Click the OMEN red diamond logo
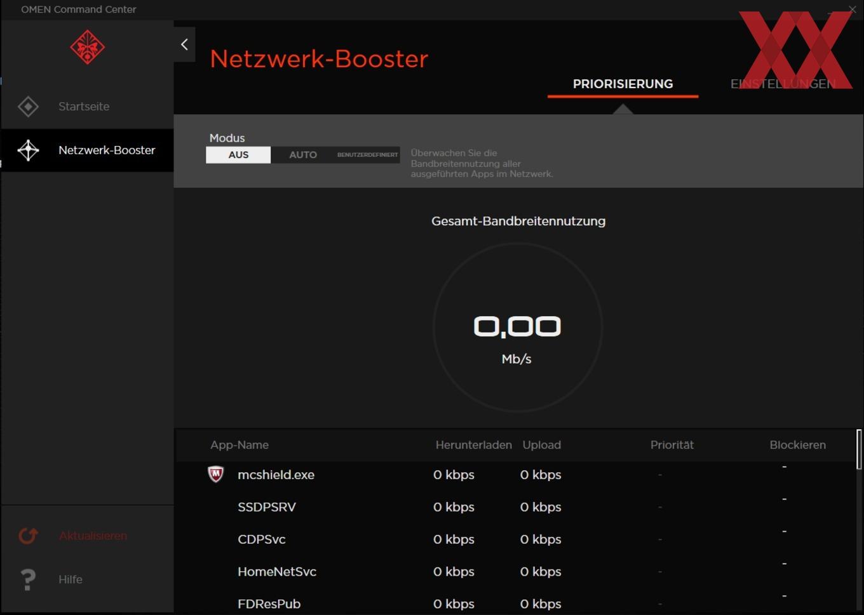Image resolution: width=864 pixels, height=615 pixels. pos(87,47)
